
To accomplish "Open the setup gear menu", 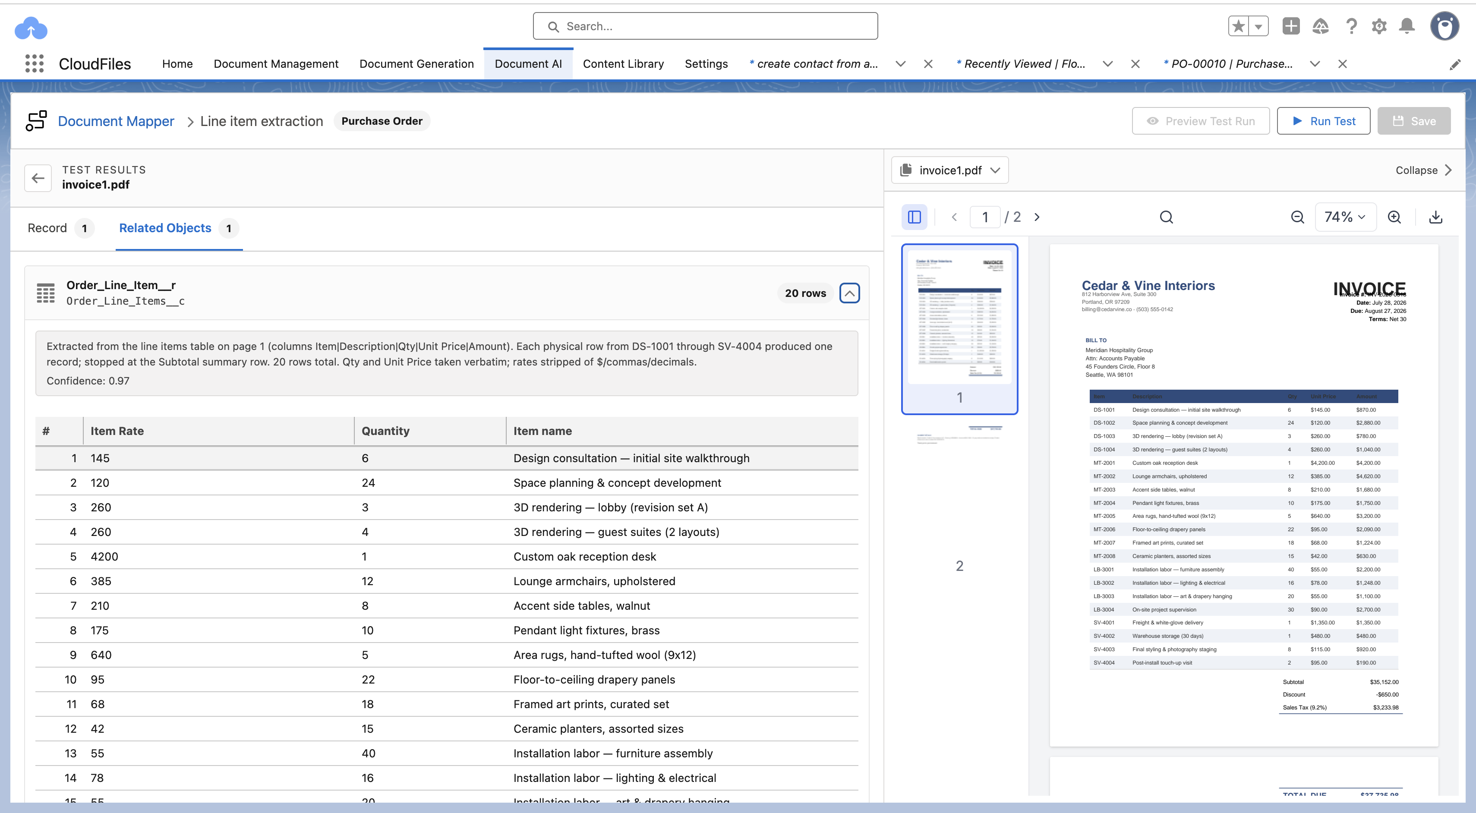I will pos(1379,26).
